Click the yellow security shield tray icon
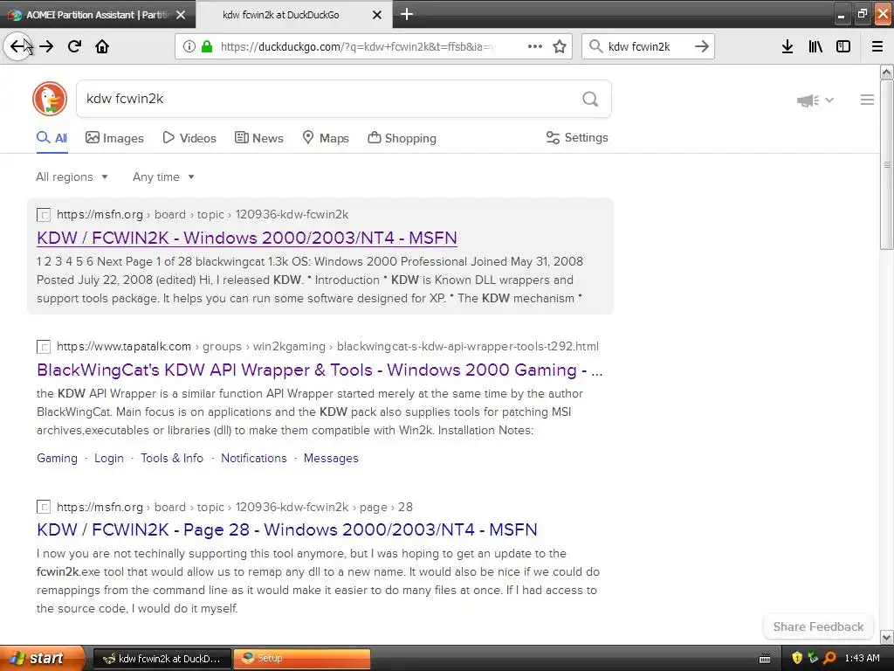 [x=797, y=658]
